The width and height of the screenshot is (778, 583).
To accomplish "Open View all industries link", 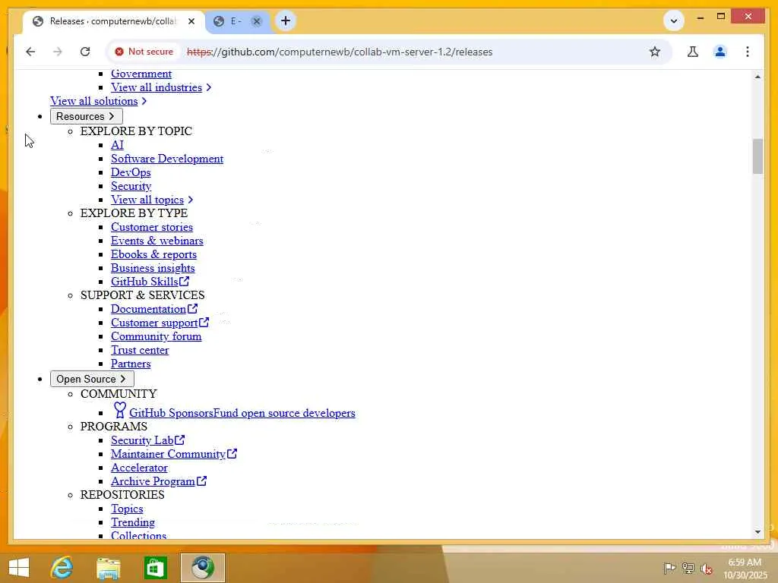I will (157, 87).
